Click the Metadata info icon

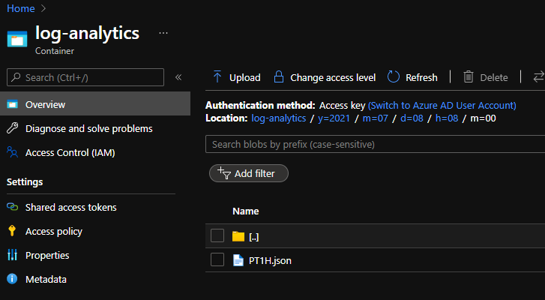(12, 279)
